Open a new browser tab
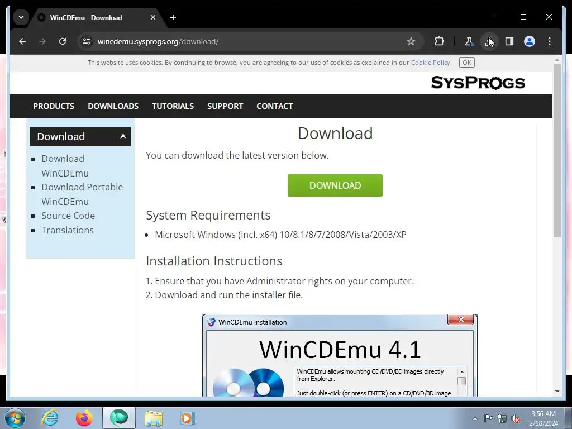Viewport: 572px width, 429px height. (173, 17)
